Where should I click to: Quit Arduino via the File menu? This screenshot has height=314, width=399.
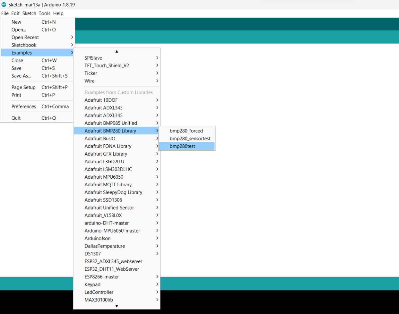pyautogui.click(x=16, y=117)
